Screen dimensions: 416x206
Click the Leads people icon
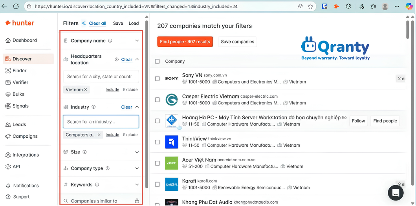coord(8,125)
